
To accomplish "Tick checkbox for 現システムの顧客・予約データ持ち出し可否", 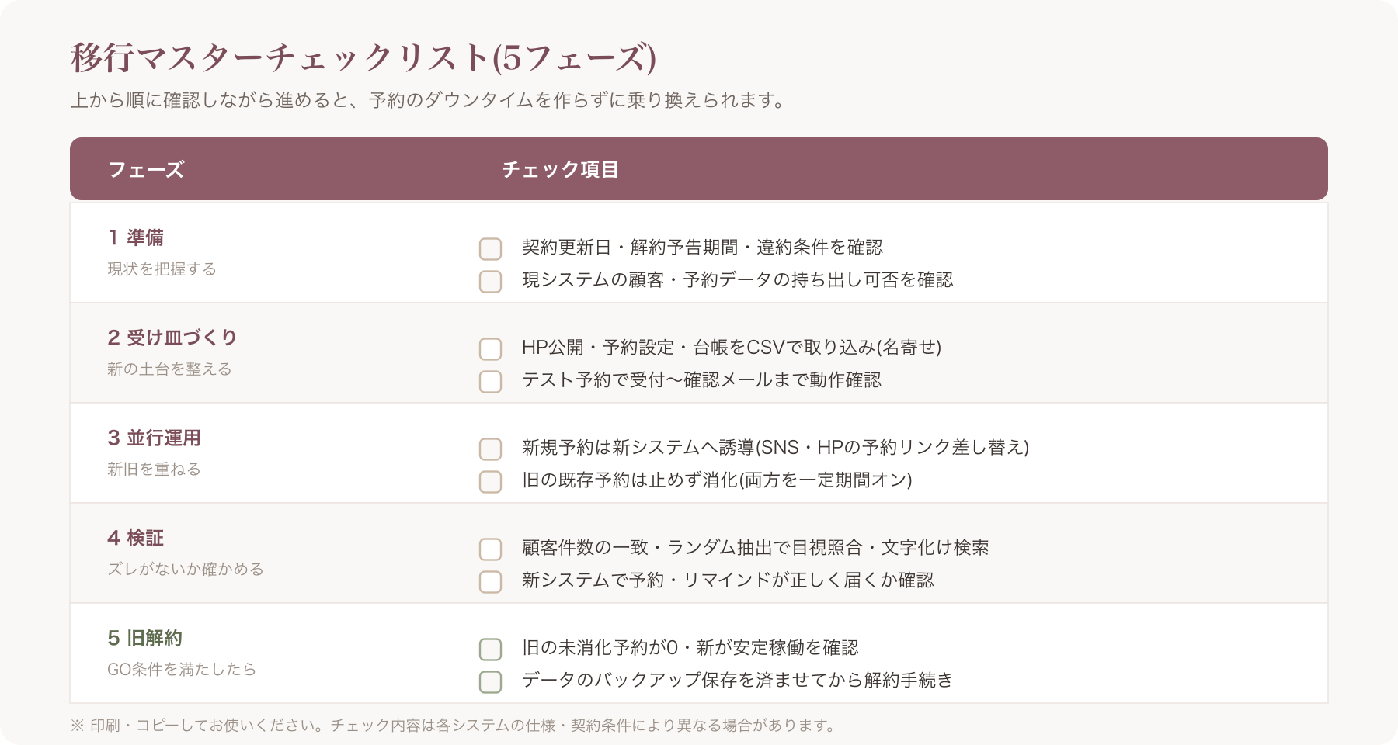I will (x=490, y=281).
